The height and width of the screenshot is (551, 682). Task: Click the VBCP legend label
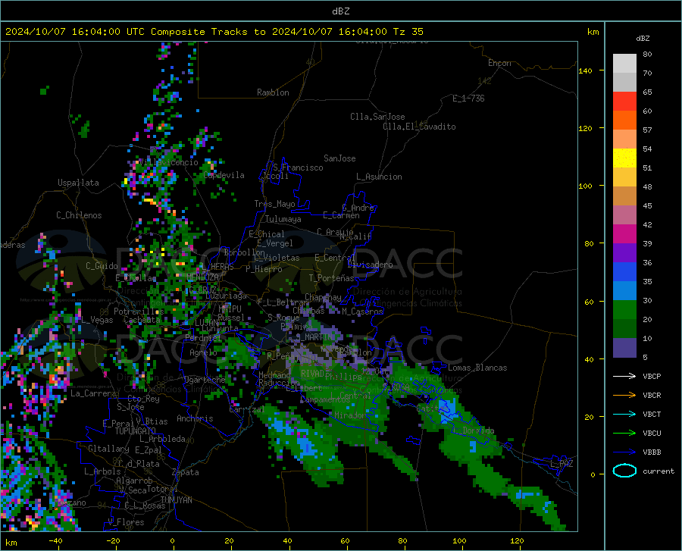[652, 376]
